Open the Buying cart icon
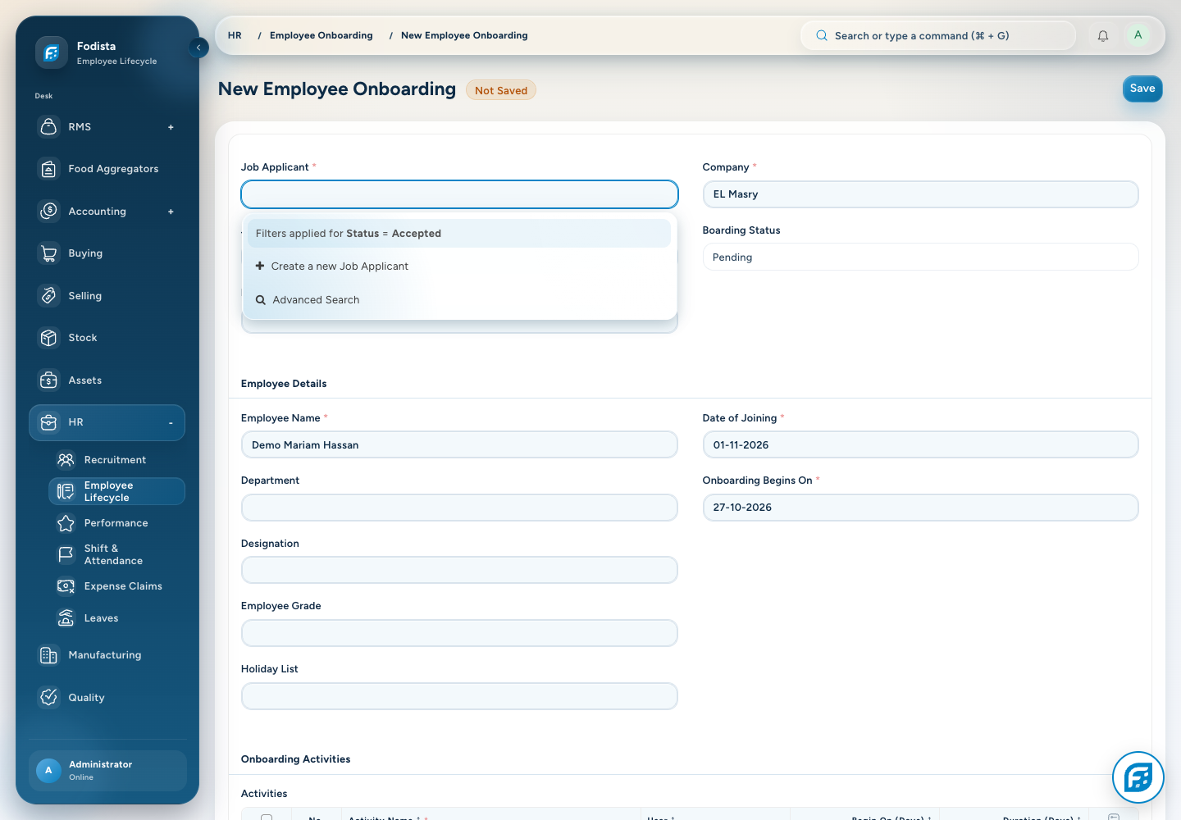The height and width of the screenshot is (820, 1181). click(49, 253)
